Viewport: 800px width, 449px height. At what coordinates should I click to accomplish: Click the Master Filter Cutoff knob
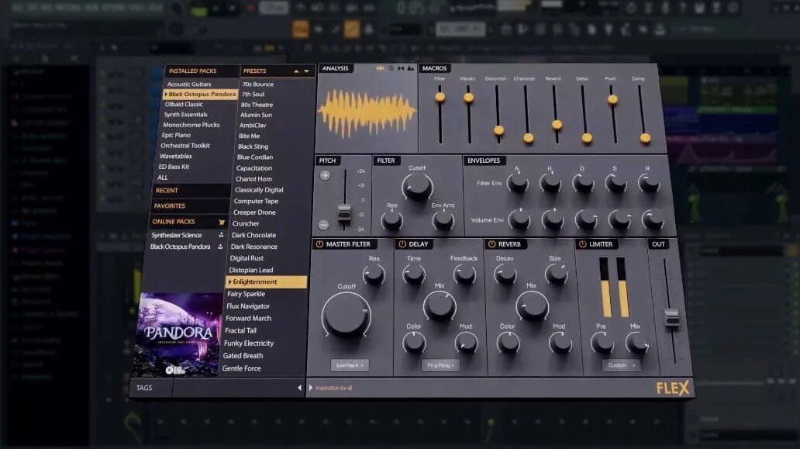347,314
